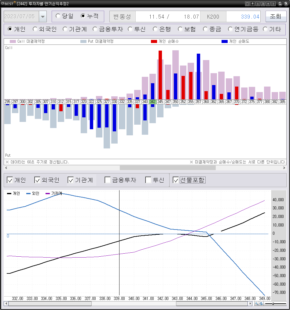Click the '1' icon in title bar

pyautogui.click(x=258, y=4)
